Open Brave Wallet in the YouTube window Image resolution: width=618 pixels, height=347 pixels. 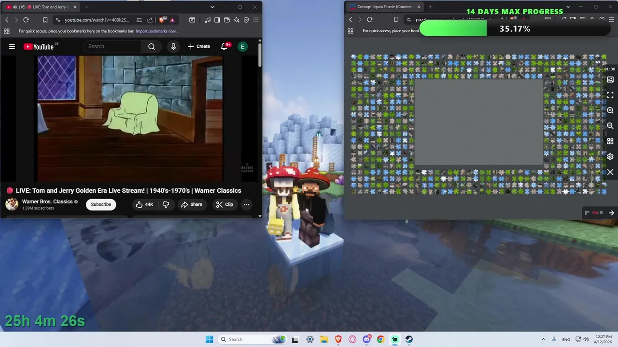point(227,20)
